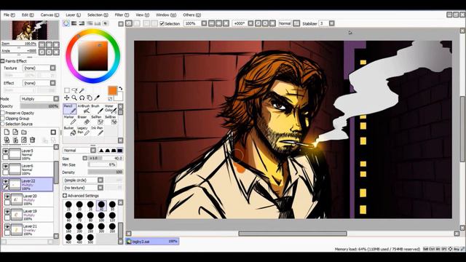Select the Bucket tool
Viewport: 466px width, 262px height.
point(70,131)
